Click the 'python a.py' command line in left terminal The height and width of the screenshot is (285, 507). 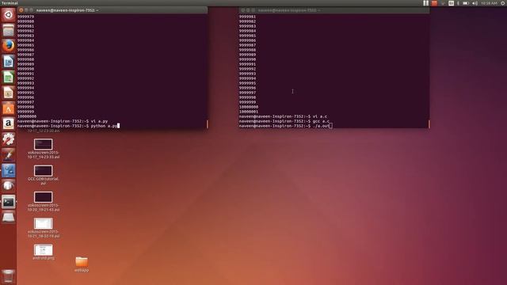point(69,126)
